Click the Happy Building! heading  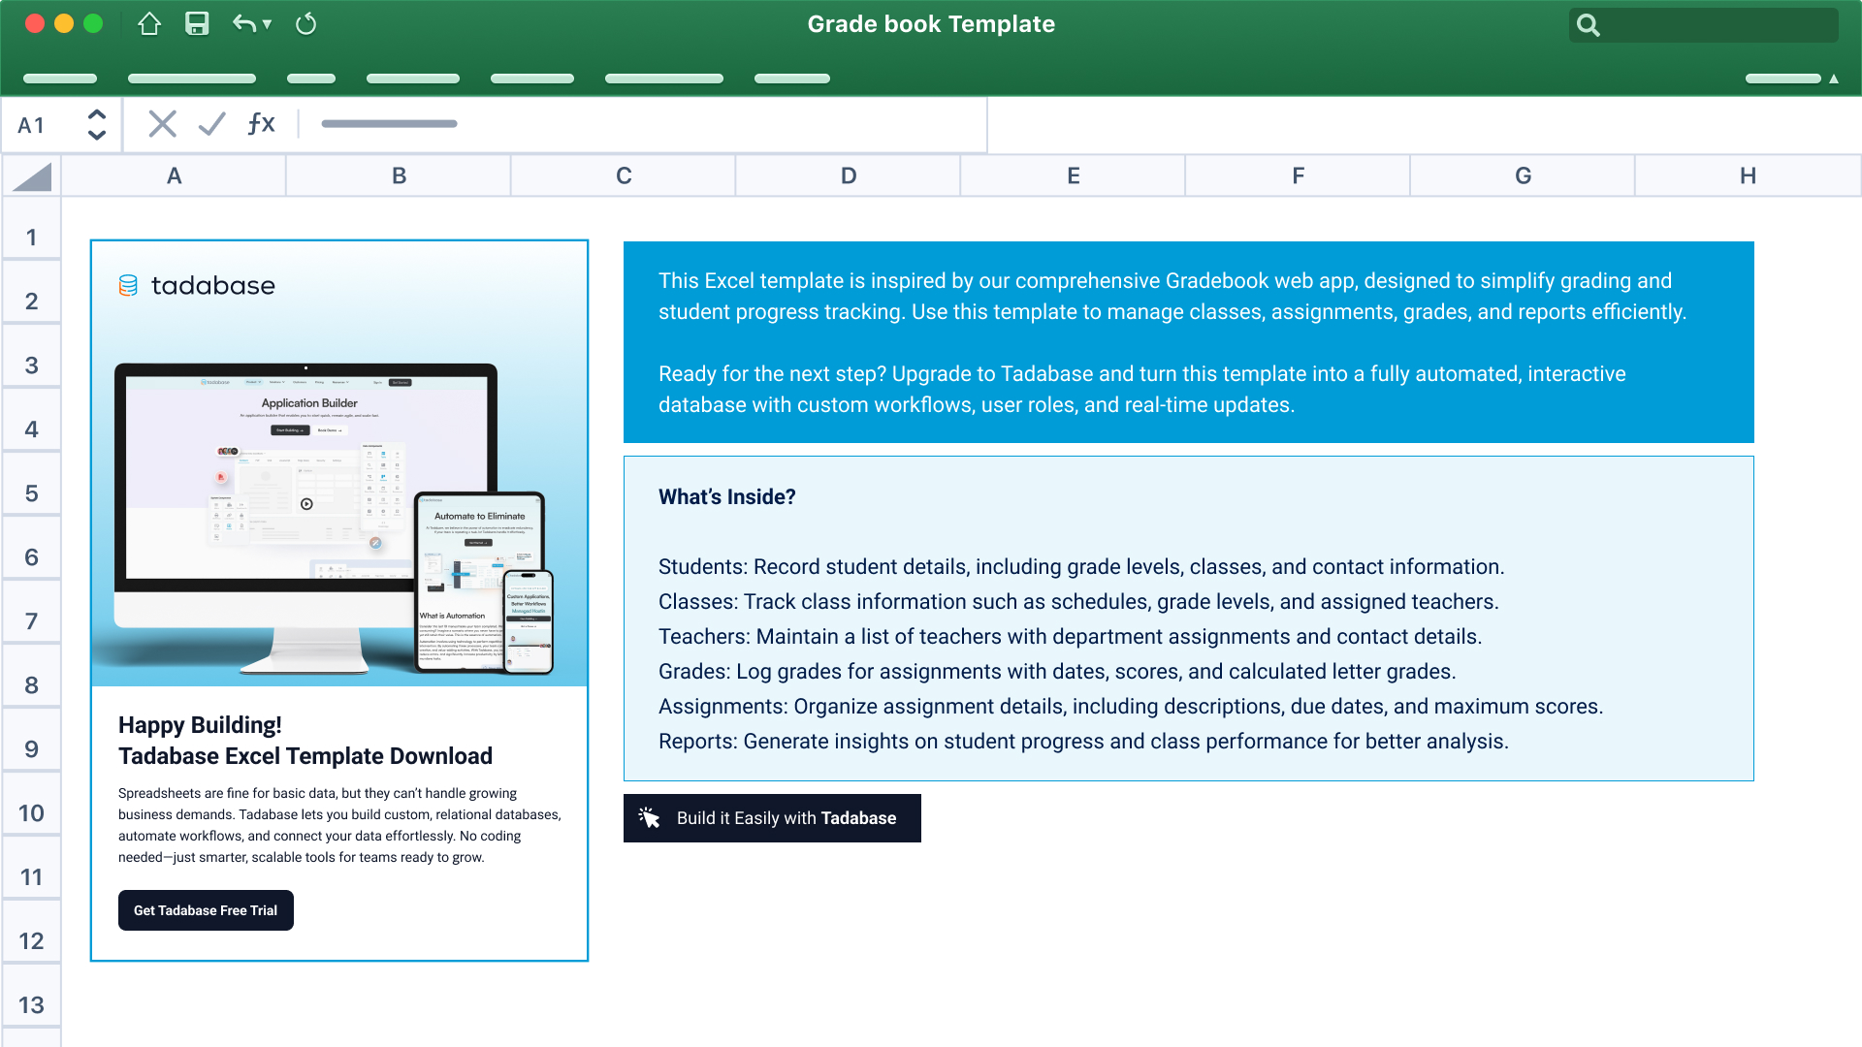pos(200,725)
